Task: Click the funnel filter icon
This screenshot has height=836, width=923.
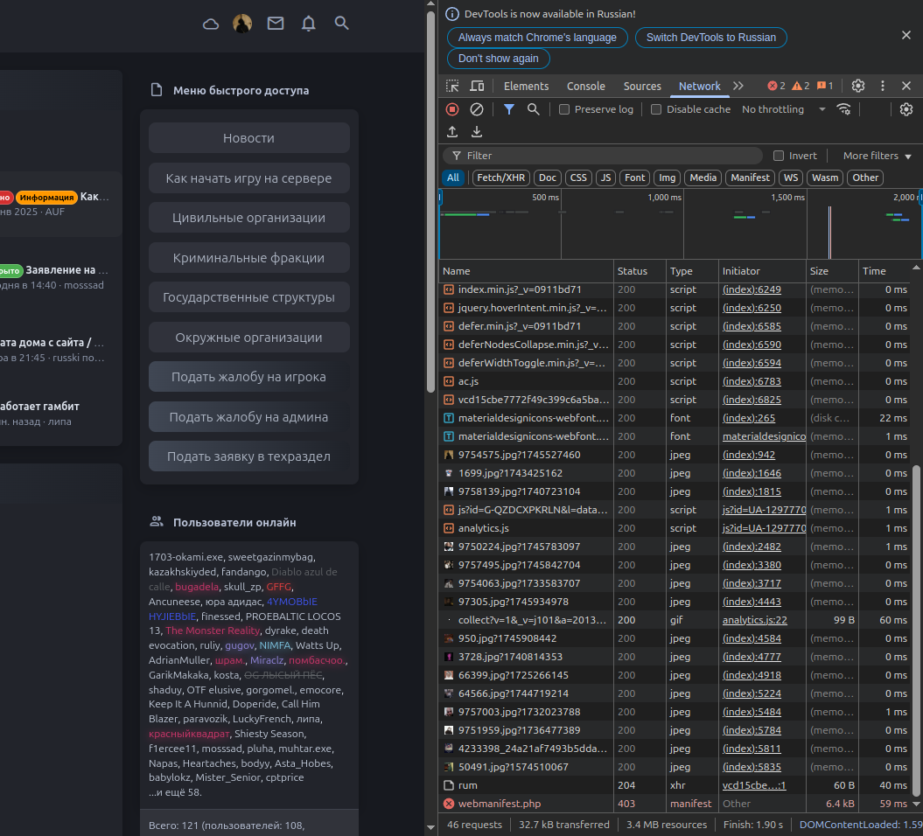Action: pos(509,109)
